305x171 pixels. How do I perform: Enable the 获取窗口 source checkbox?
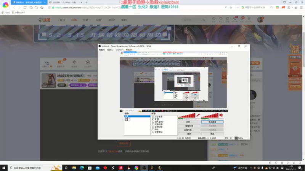[x=153, y=132]
